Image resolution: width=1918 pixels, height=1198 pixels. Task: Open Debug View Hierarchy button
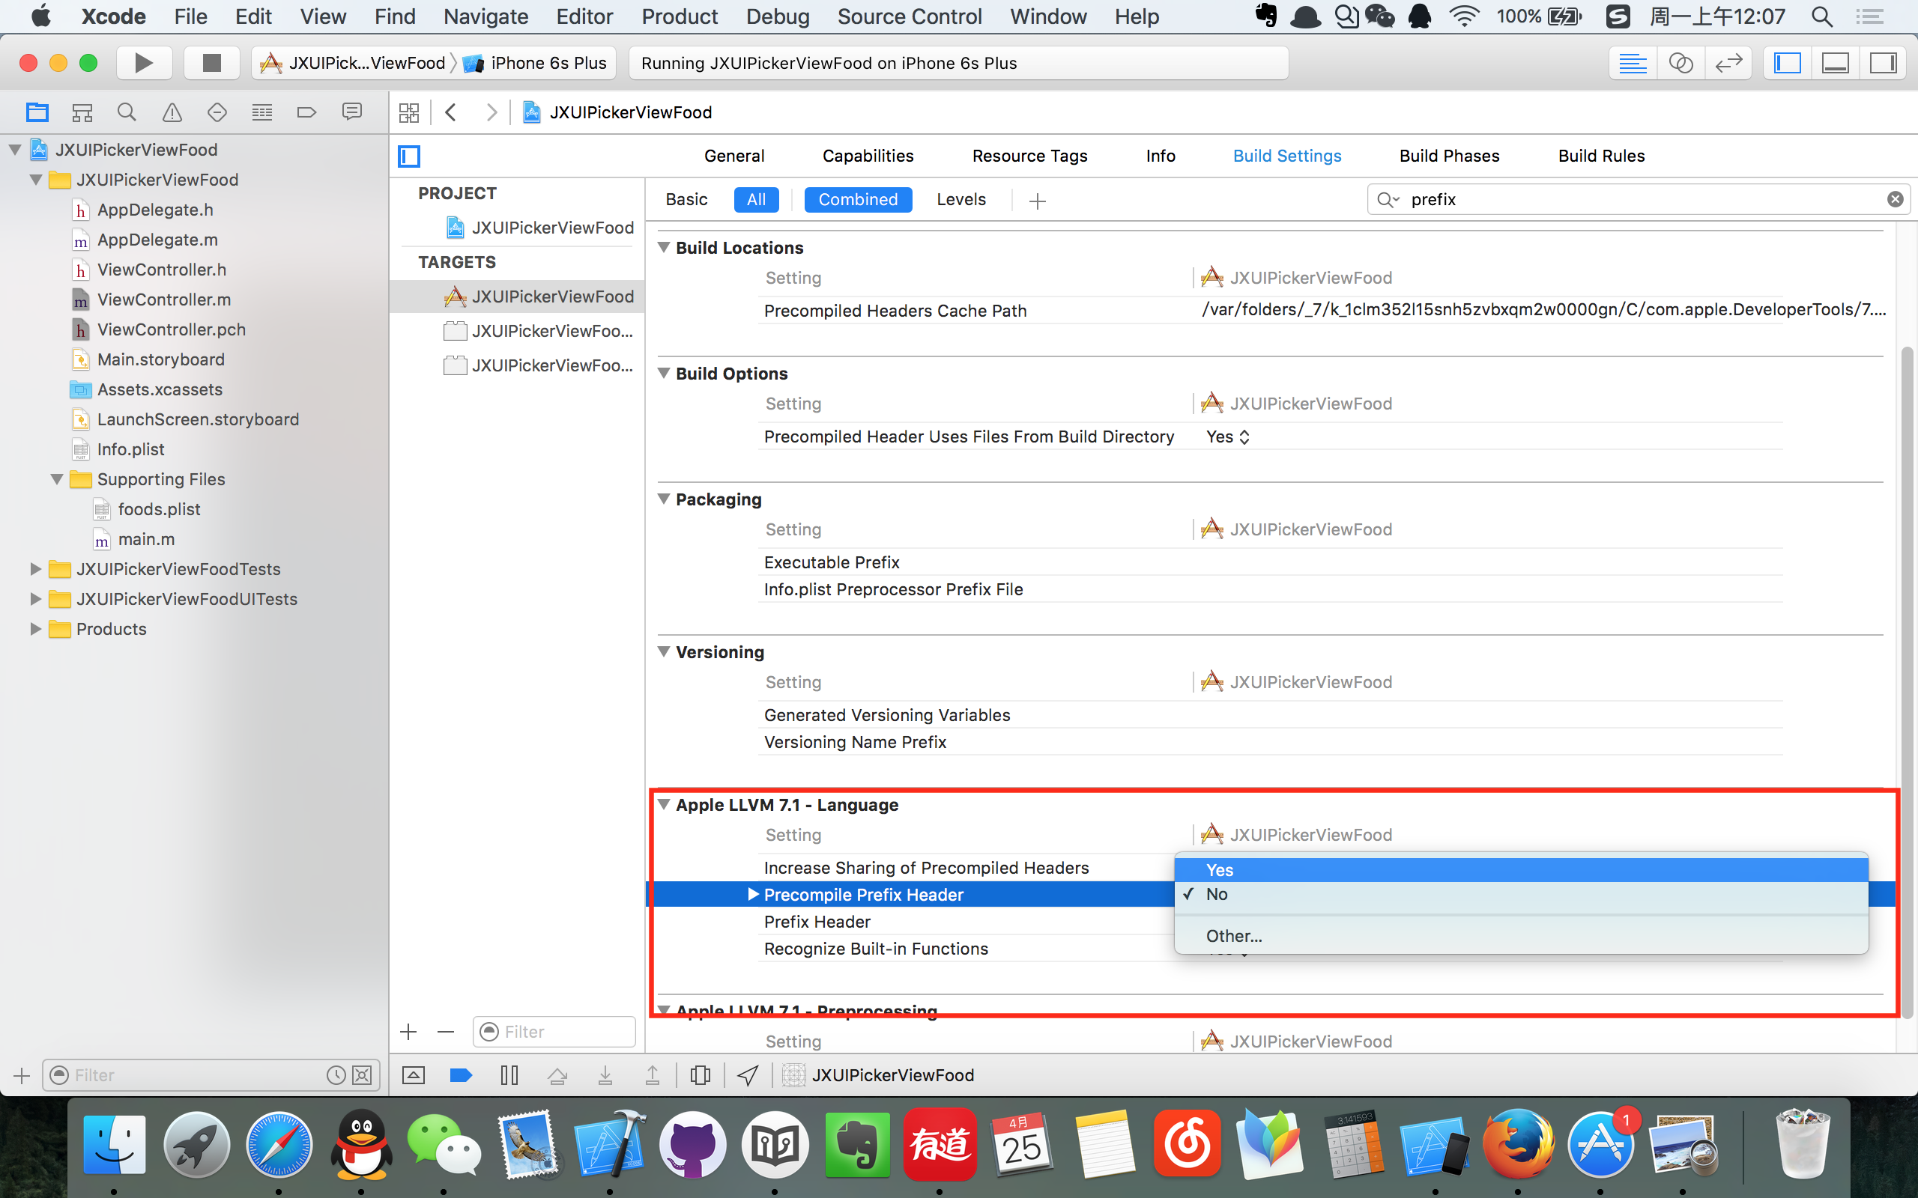pyautogui.click(x=700, y=1075)
